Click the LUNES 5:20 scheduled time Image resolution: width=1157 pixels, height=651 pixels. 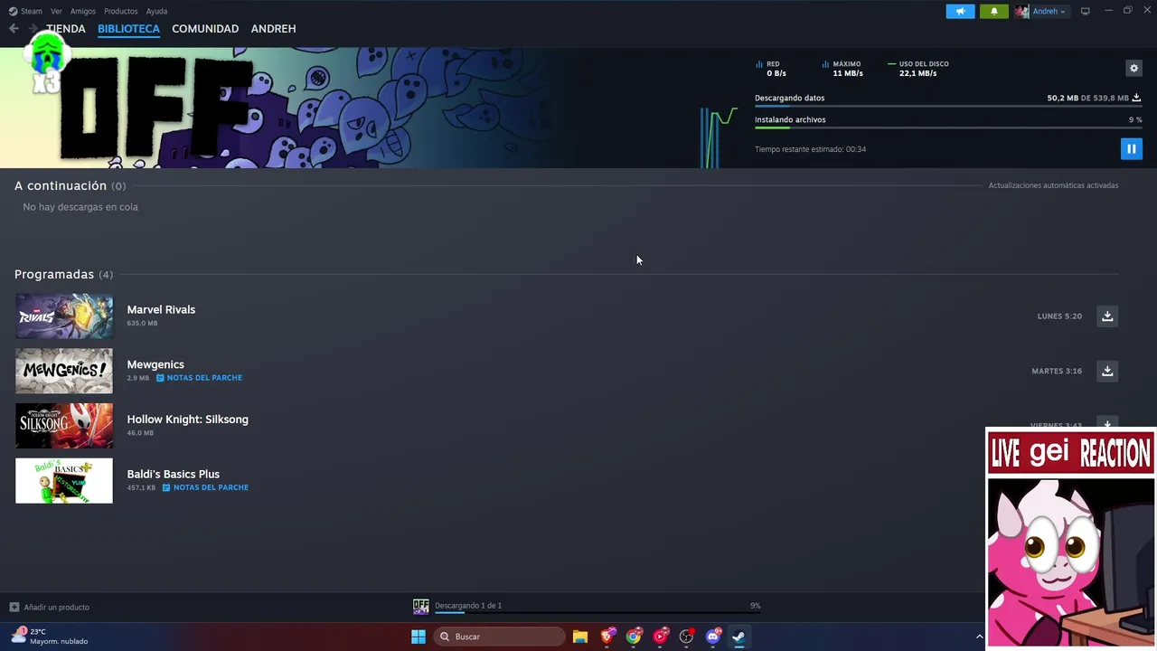pyautogui.click(x=1059, y=316)
